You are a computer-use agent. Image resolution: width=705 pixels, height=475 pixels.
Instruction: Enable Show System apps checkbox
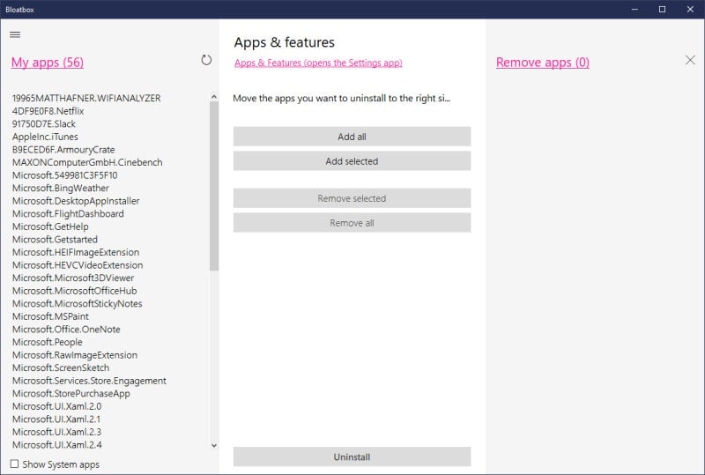pos(14,464)
